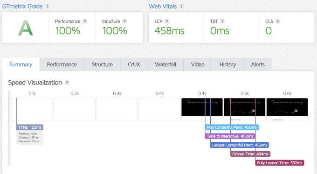The height and width of the screenshot is (174, 317).
Task: Click First Contentful Paint: 450ms label
Action: [x=232, y=127]
